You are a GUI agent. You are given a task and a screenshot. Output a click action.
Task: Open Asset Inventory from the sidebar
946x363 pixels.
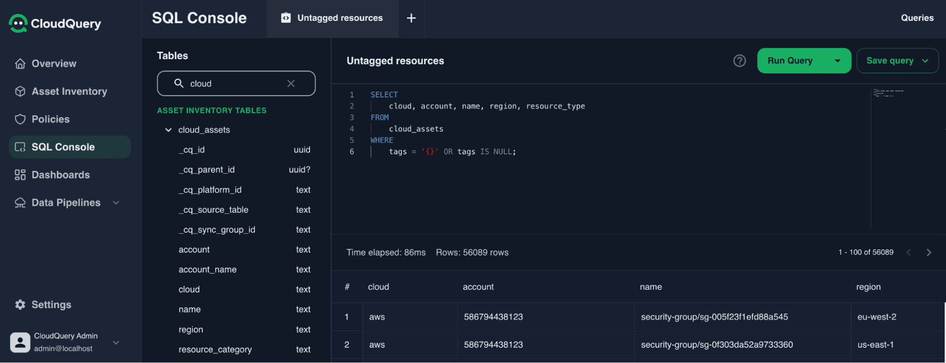(69, 91)
